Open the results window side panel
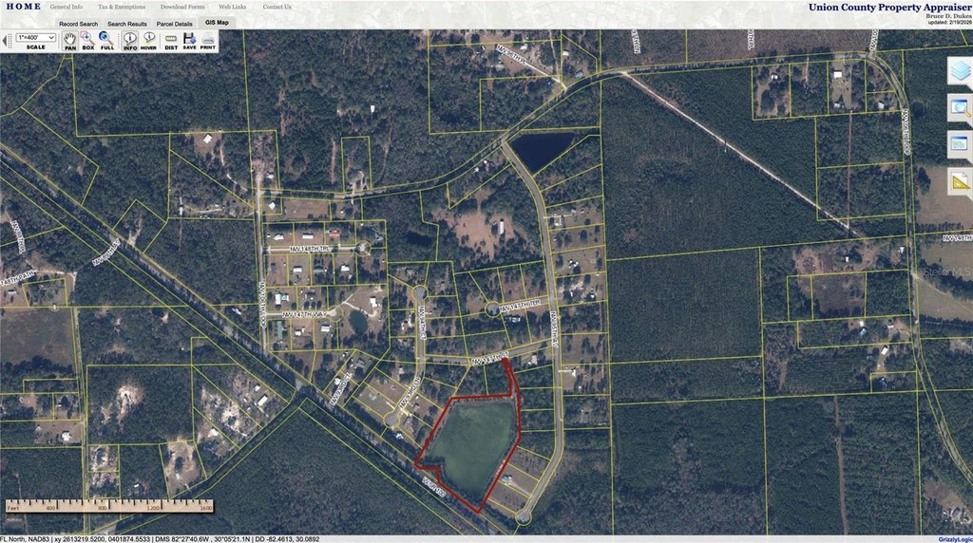973x543 pixels. [x=959, y=144]
